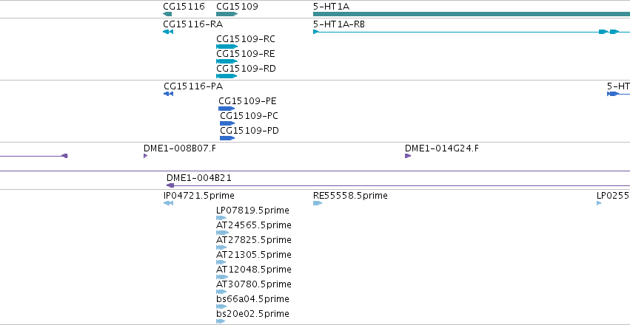
Task: Open the LP07819.5prime label
Action: [252, 211]
